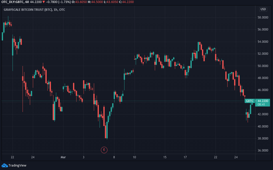273x170 pixels.
Task: Click the 40.0000 price axis label
Action: [x=263, y=126]
